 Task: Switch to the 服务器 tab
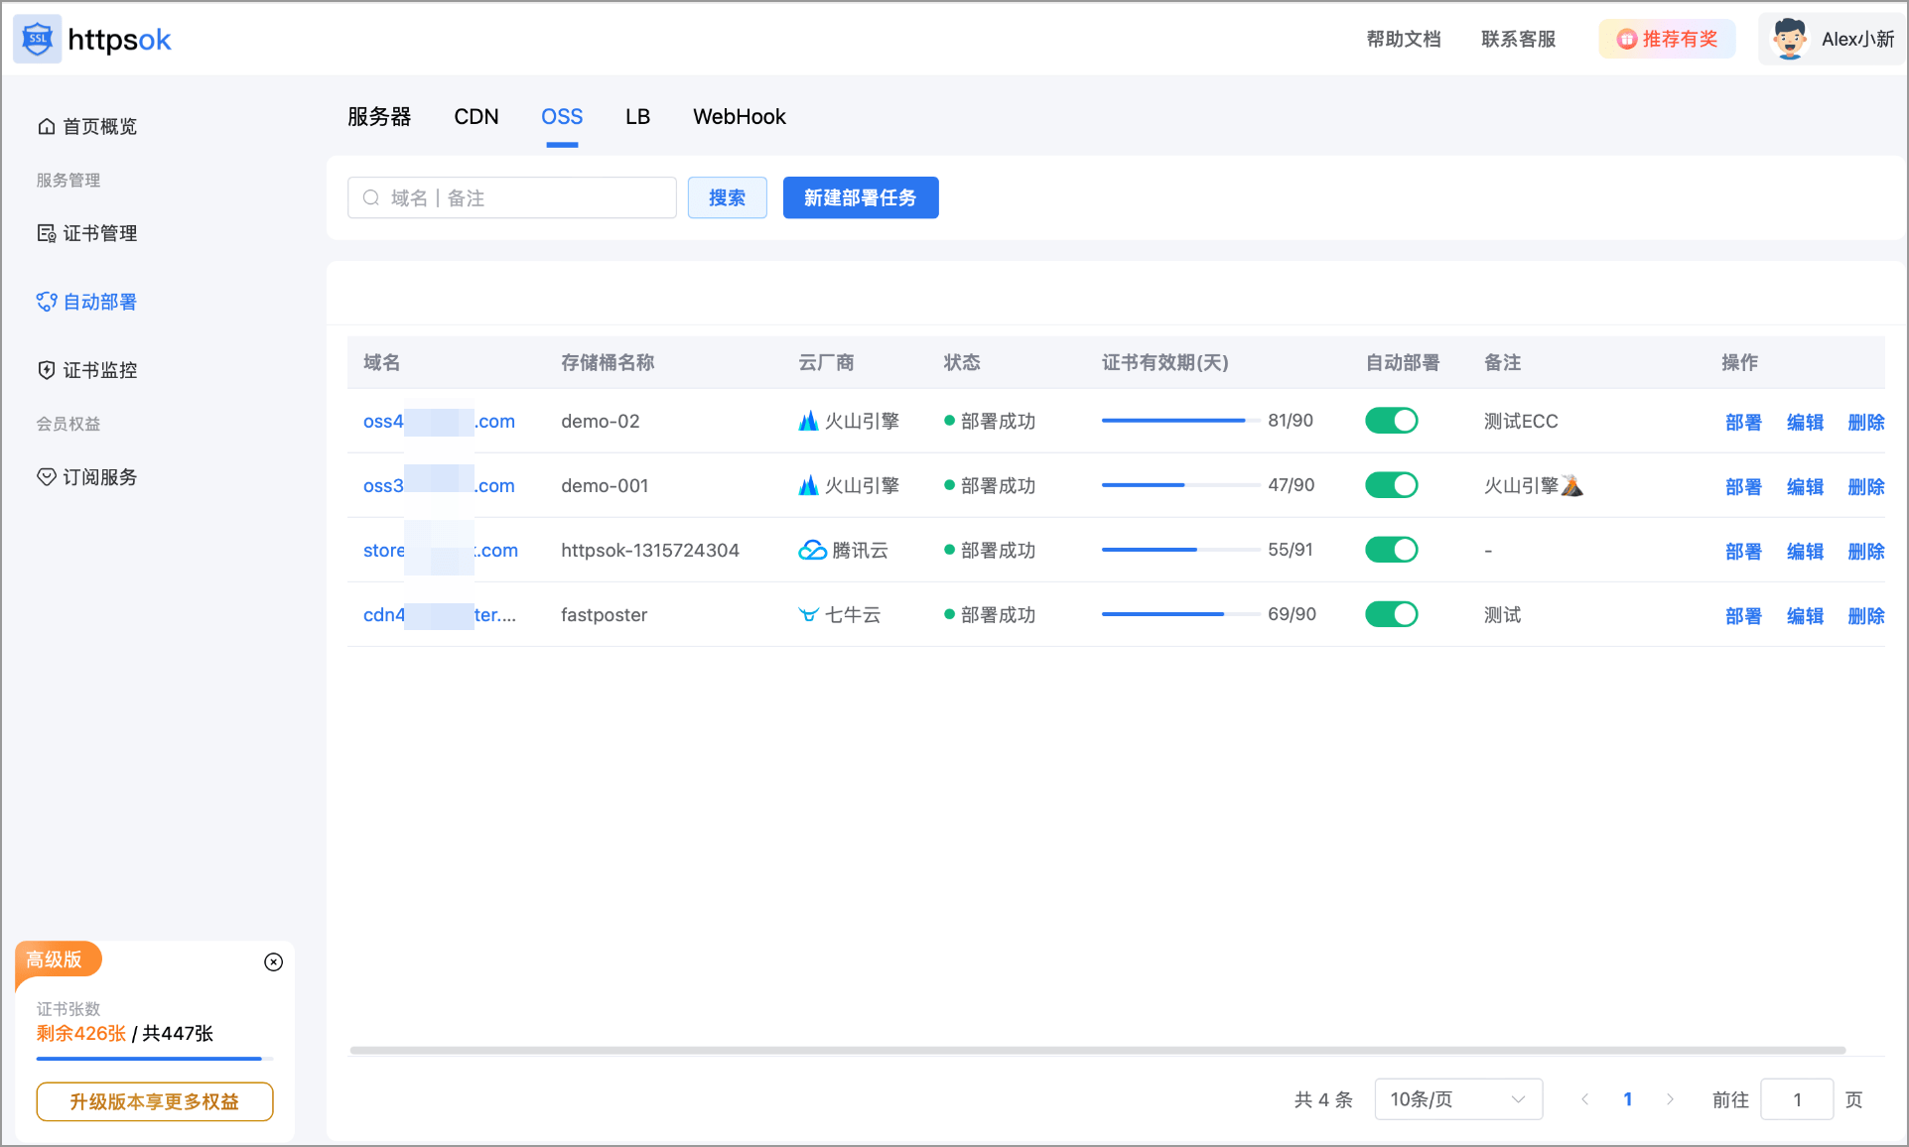(379, 117)
